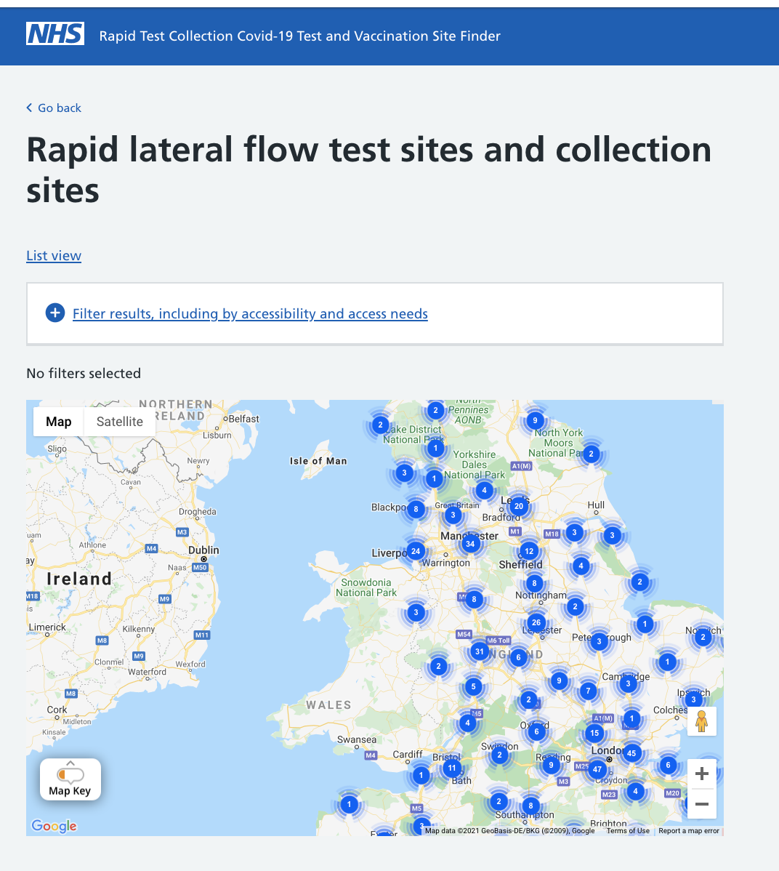The image size is (779, 871).
Task: Select the cluster marker 34 at Manchester
Action: click(470, 544)
